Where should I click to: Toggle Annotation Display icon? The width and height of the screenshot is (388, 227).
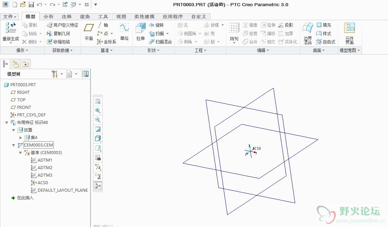pos(98,177)
